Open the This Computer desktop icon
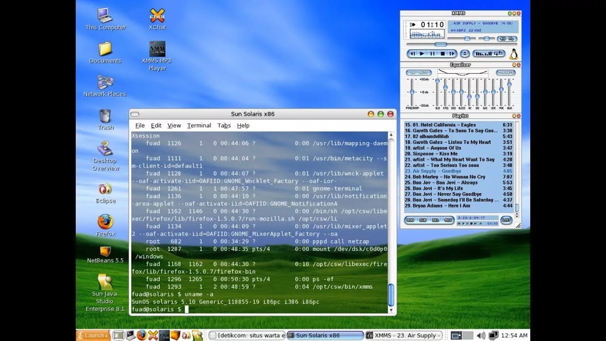Viewport: 606px width, 341px height. 106,19
